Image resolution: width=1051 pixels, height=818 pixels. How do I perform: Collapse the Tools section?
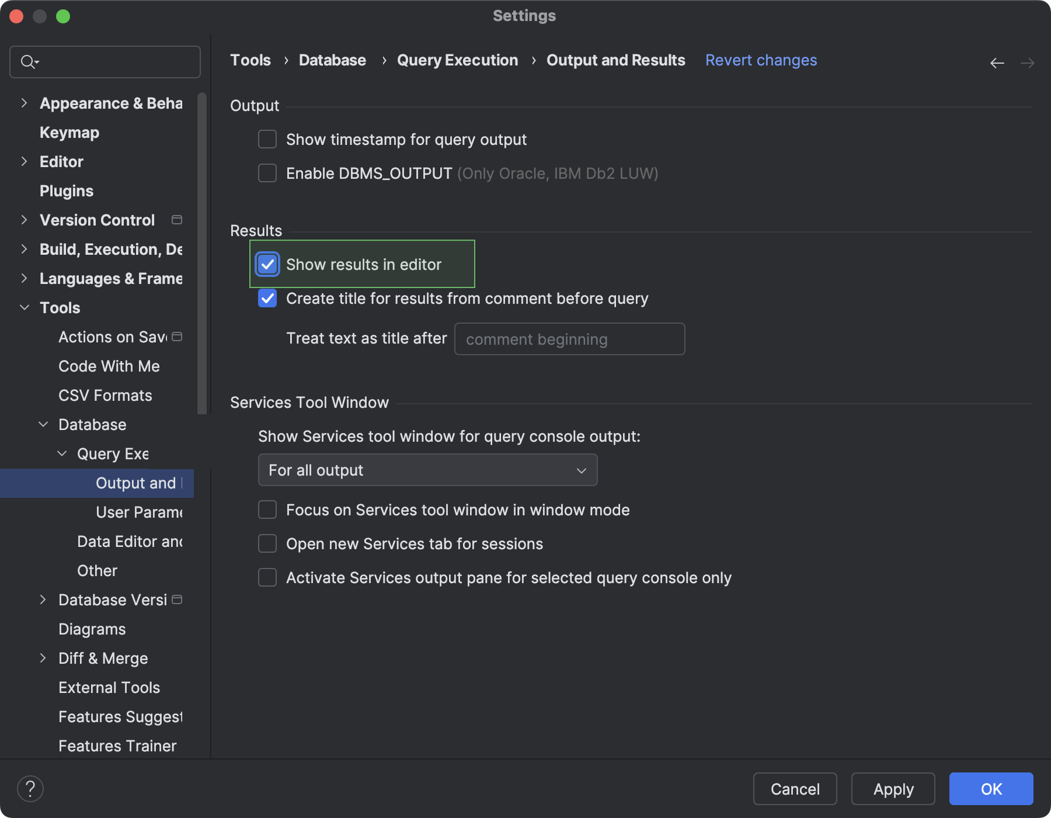pos(24,307)
